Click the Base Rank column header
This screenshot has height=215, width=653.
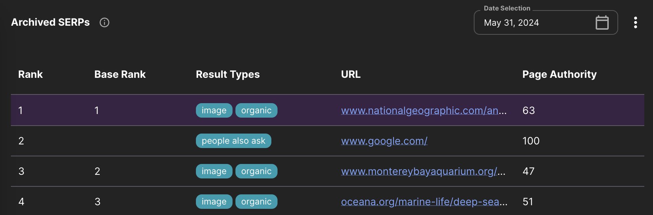pyautogui.click(x=120, y=74)
